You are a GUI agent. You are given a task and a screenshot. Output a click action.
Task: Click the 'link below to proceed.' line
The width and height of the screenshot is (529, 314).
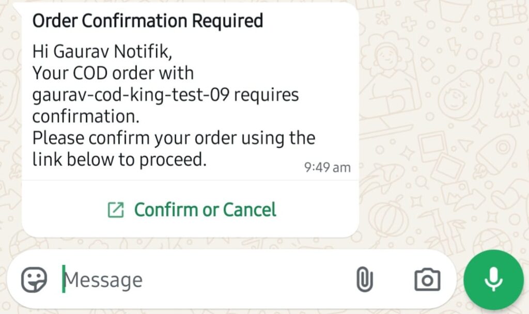click(x=119, y=160)
